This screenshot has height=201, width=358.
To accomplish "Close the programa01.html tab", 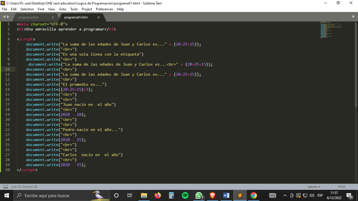I will coord(98,17).
